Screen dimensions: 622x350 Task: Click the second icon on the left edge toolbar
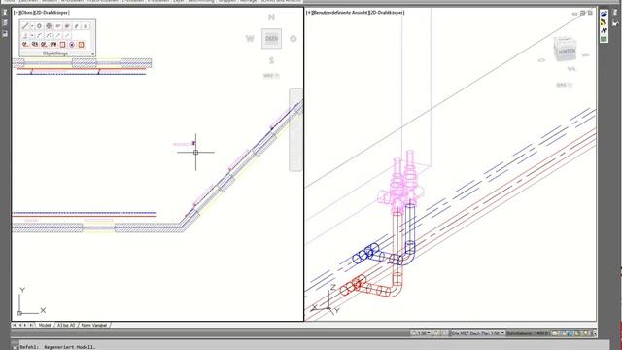pos(5,22)
